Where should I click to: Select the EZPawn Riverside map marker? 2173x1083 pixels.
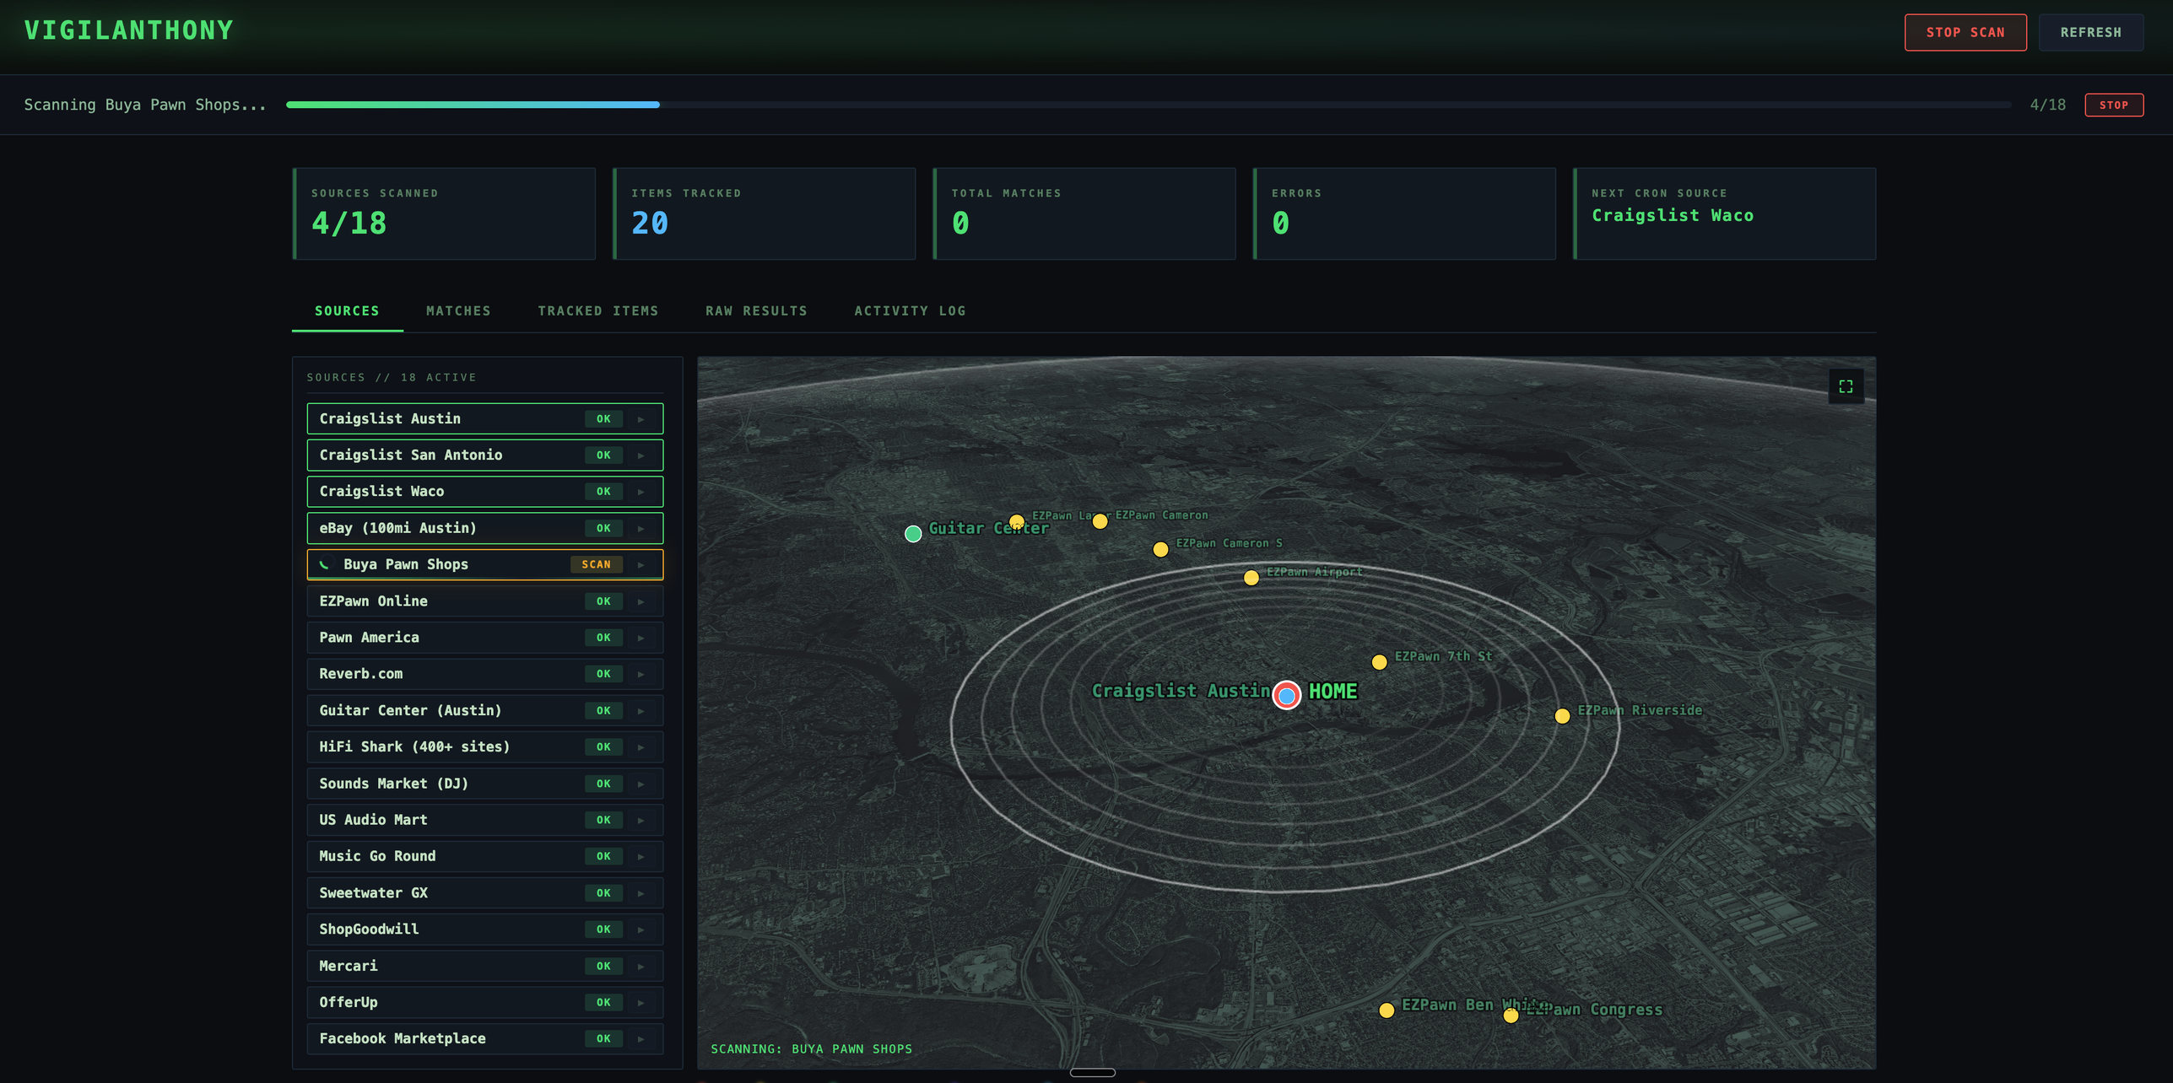coord(1563,715)
